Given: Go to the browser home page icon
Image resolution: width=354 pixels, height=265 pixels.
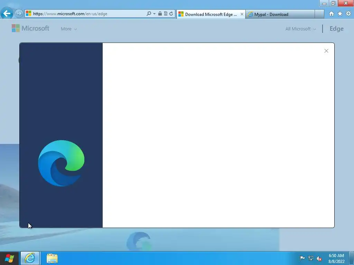Looking at the screenshot, I should pos(332,14).
